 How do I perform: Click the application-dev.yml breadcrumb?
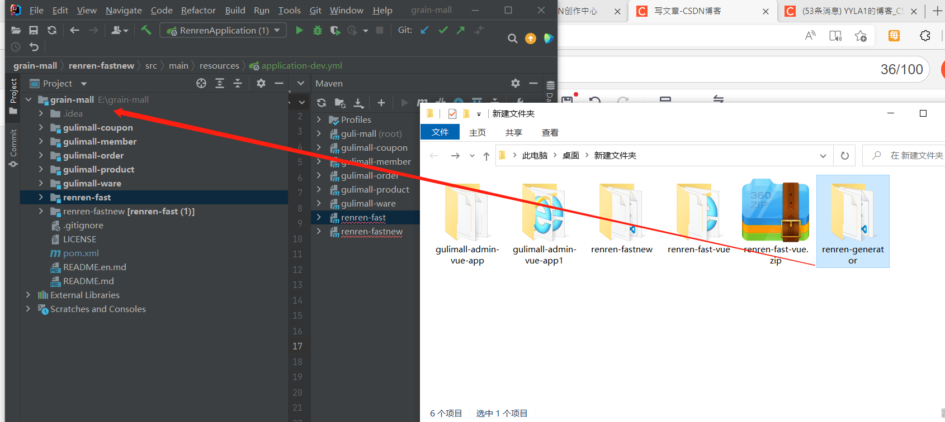click(301, 66)
